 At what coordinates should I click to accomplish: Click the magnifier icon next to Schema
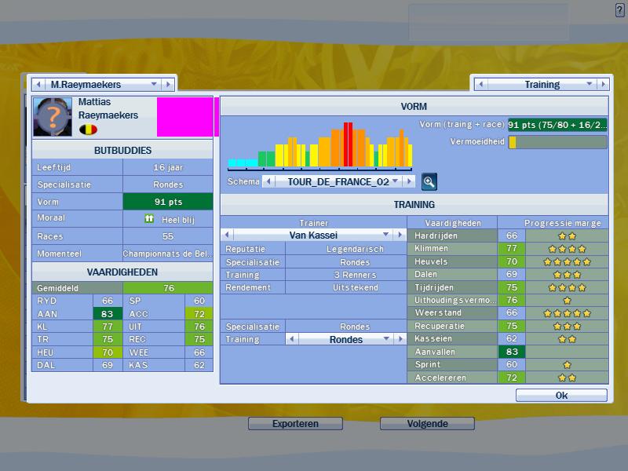point(429,181)
